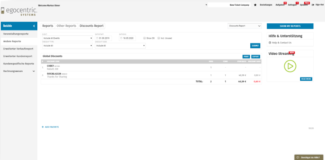Click the egocentric Systems logo
325x160 pixels.
pyautogui.click(x=18, y=11)
